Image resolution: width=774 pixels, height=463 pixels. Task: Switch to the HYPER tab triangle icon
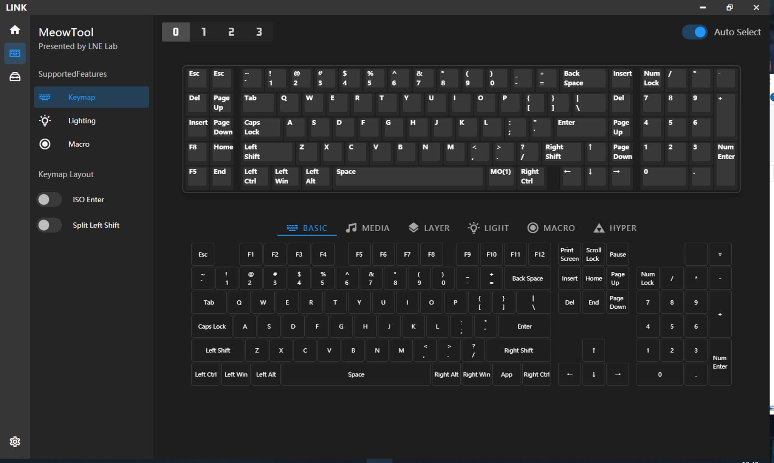(599, 228)
